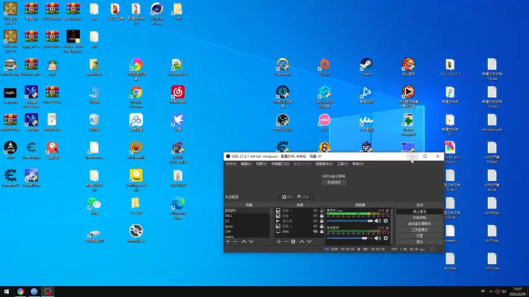This screenshot has width=529, height=297.
Task: Move the selected scene down in the list
Action: 251,242
